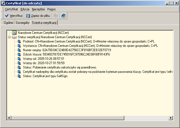This screenshot has height=128, width=180.
Task: Select the Odcisk klucza row
Action: pos(66,54)
